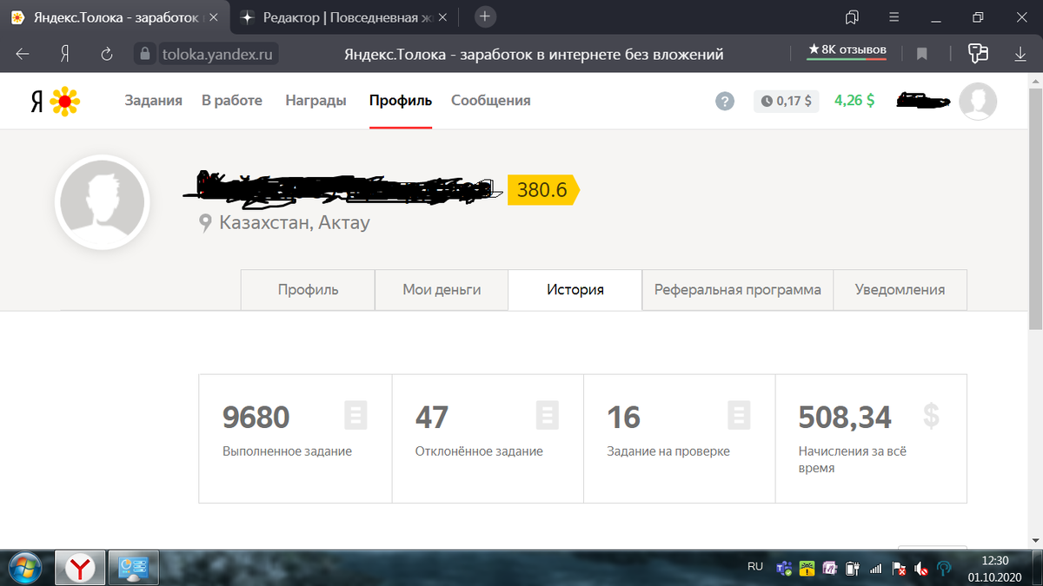Click Yandex Browser in the taskbar
1043x586 pixels.
[81, 569]
